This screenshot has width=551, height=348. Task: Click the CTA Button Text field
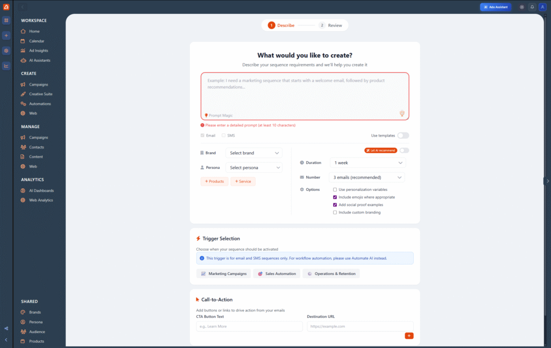coord(249,326)
